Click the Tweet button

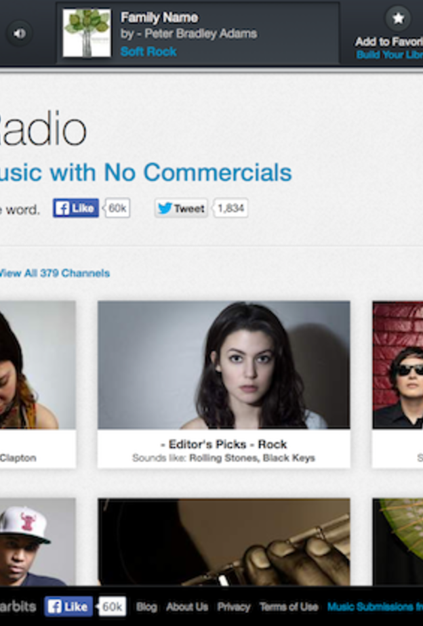(x=181, y=209)
